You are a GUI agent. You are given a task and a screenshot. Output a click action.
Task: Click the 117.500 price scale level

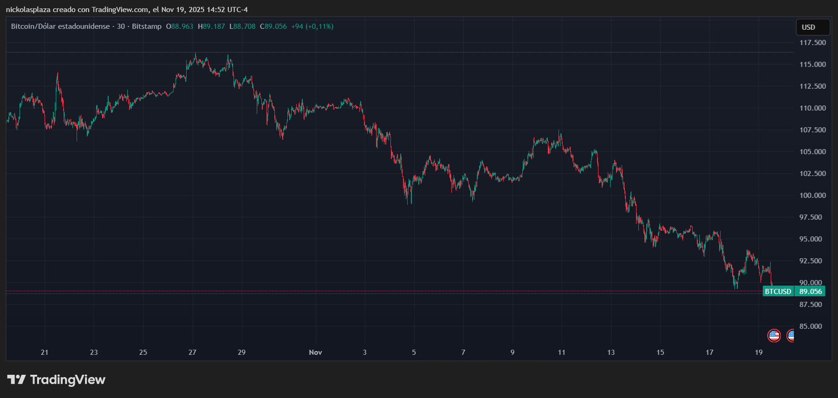[812, 43]
